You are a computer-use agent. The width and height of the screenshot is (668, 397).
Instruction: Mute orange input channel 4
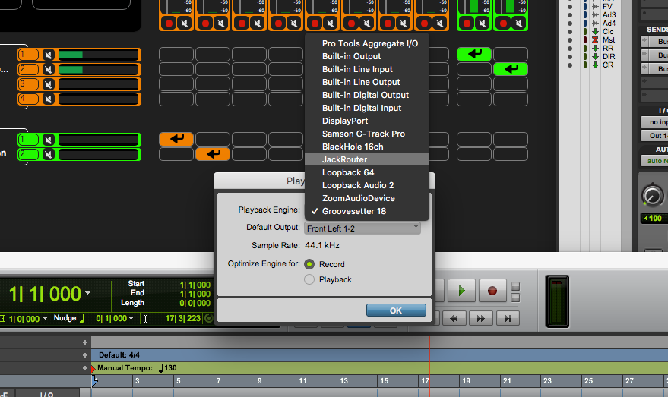[x=49, y=99]
